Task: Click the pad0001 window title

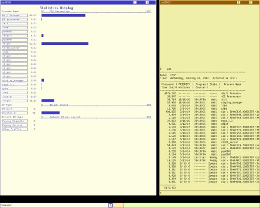Action: pyautogui.click(x=6, y=2)
